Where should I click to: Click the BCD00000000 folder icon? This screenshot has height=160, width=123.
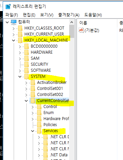pyautogui.click(x=27, y=46)
